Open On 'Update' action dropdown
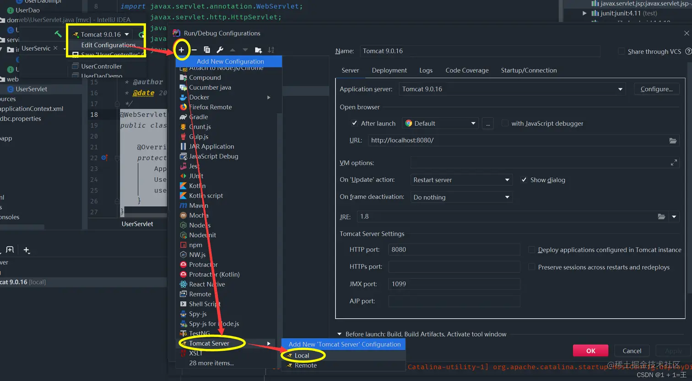692x381 pixels. pos(461,180)
